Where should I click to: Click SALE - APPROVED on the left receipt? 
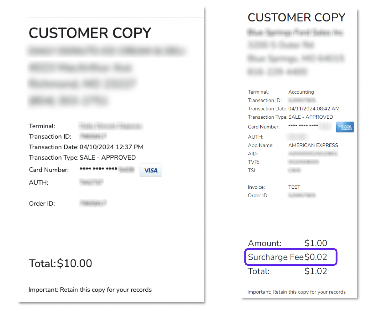(x=108, y=158)
